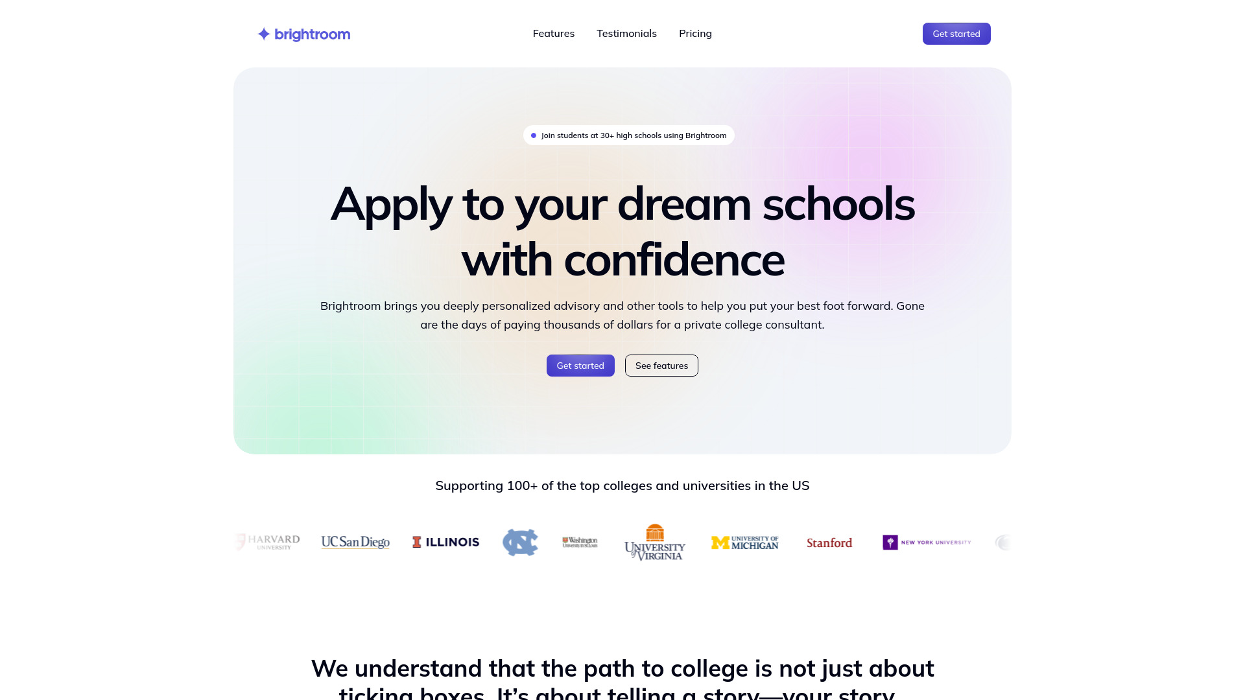Click the Features navigation link
This screenshot has width=1245, height=700.
[x=554, y=33]
